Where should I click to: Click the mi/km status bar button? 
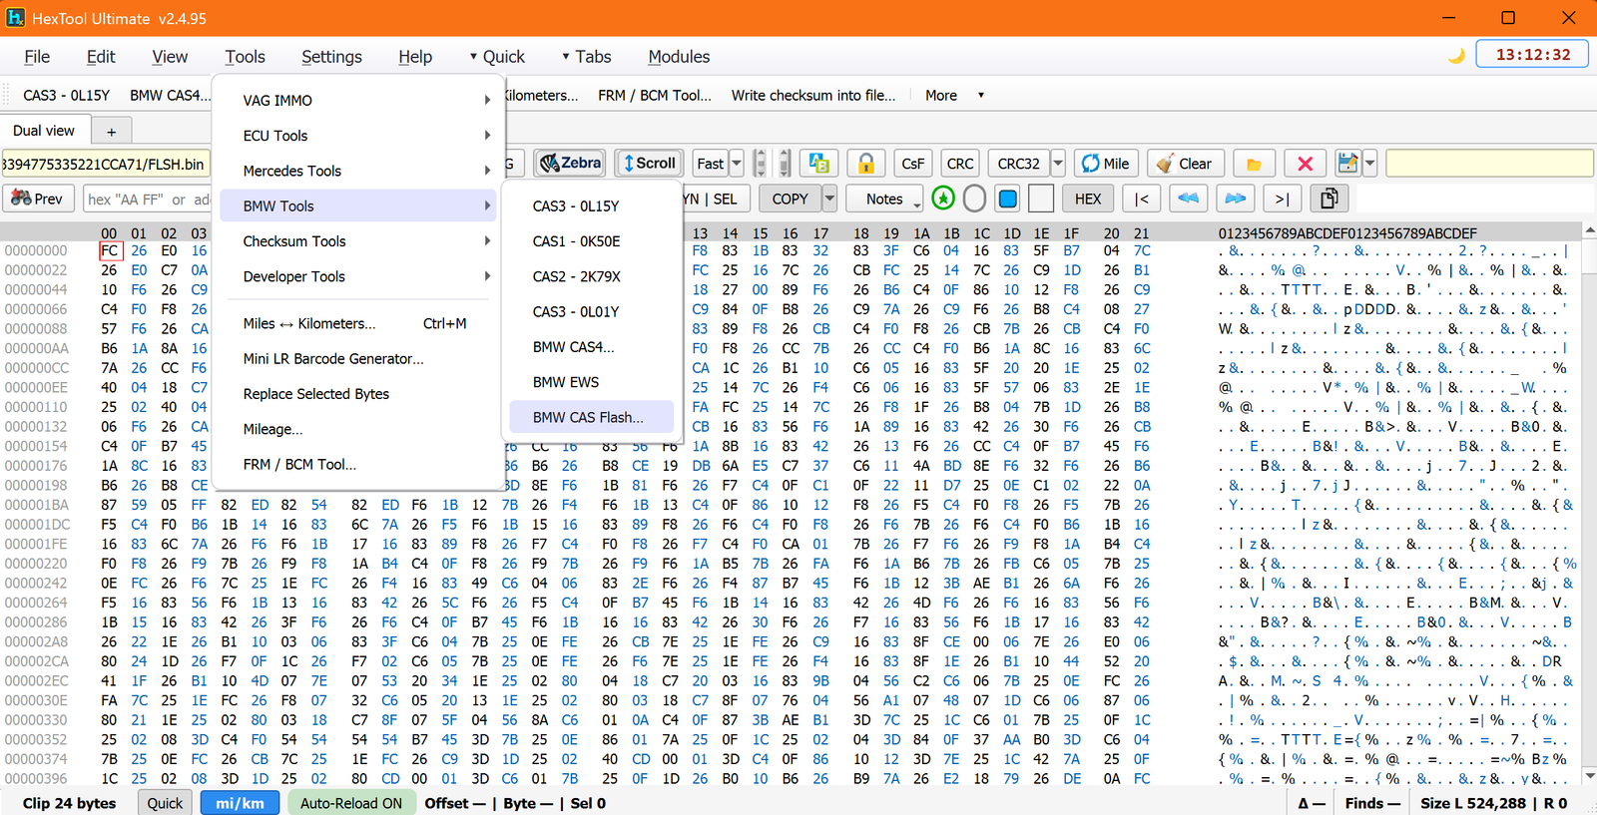point(241,803)
